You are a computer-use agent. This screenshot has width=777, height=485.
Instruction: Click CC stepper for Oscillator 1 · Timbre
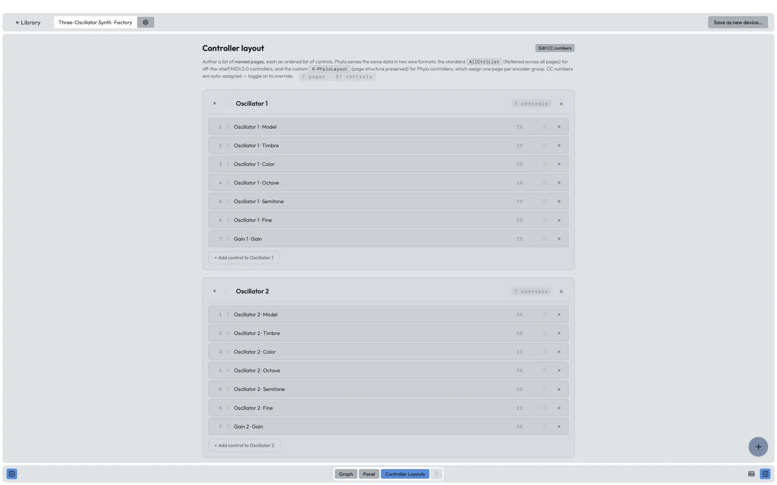tap(544, 145)
